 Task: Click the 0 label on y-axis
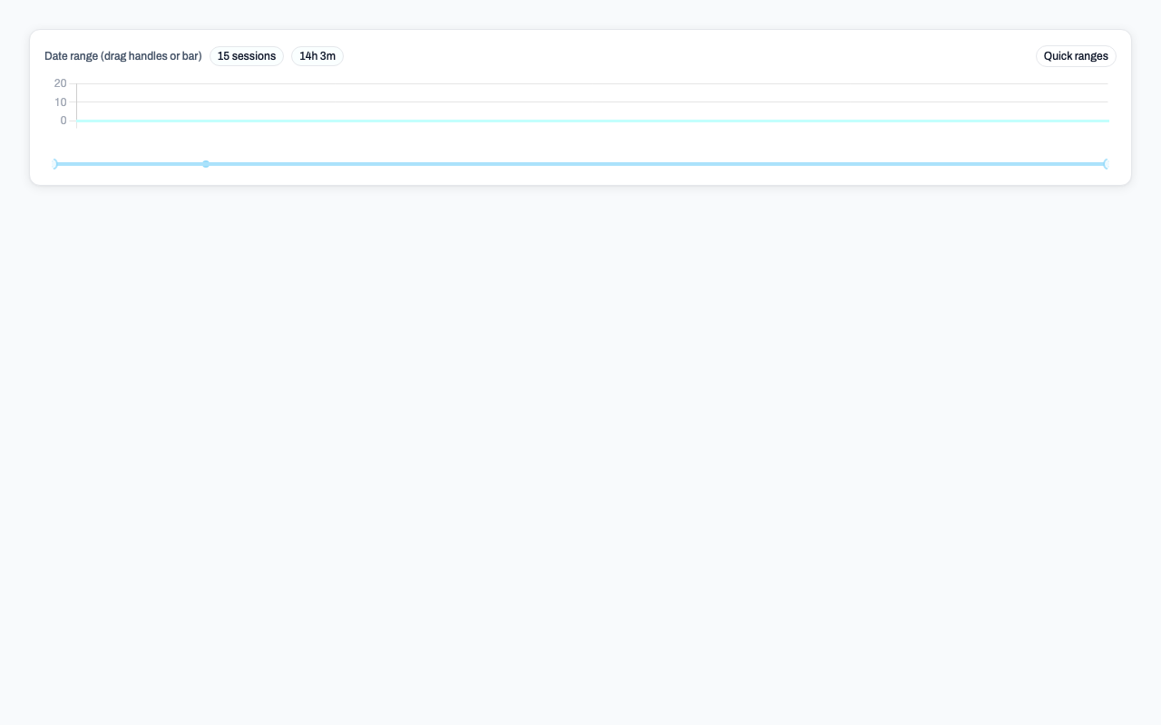click(63, 121)
